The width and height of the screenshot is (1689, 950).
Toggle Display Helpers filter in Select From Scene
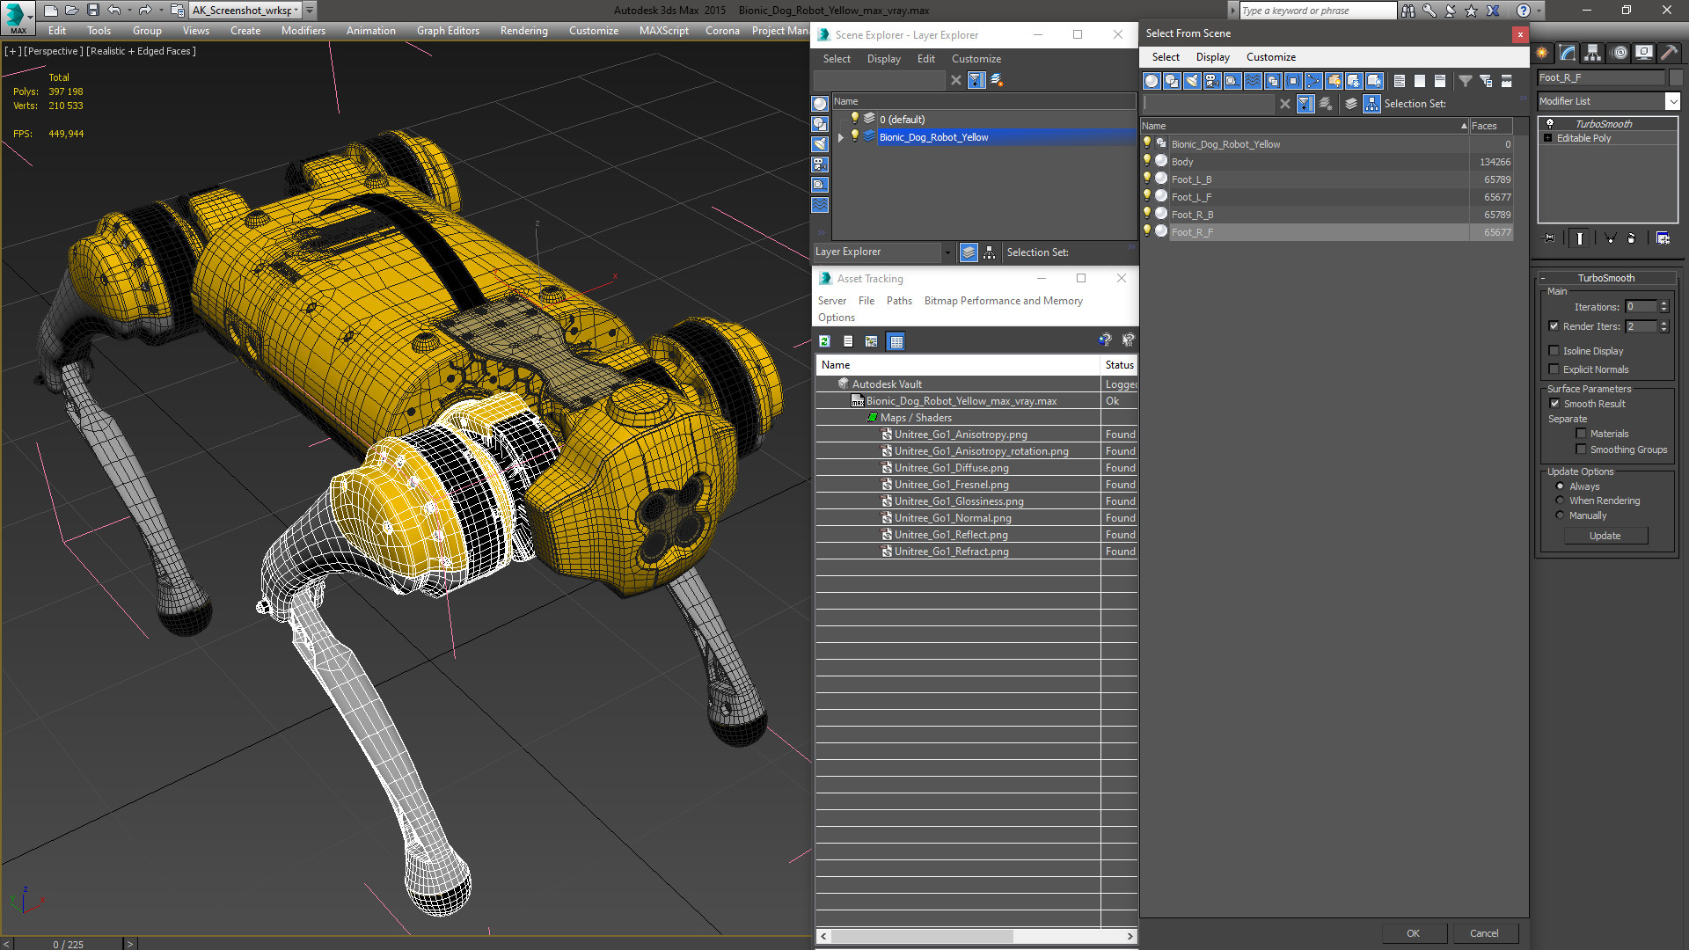click(1232, 81)
